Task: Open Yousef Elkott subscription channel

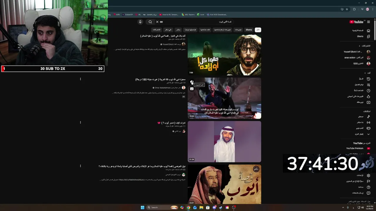Action: coord(357,52)
